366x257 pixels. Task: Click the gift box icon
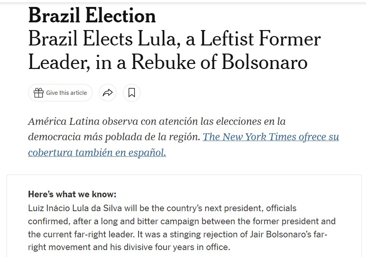point(39,93)
